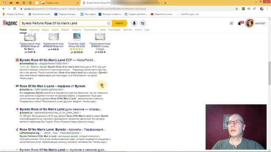271x152 pixels.
Task: Bookmark this page with the star icon
Action: pyautogui.click(x=237, y=9)
